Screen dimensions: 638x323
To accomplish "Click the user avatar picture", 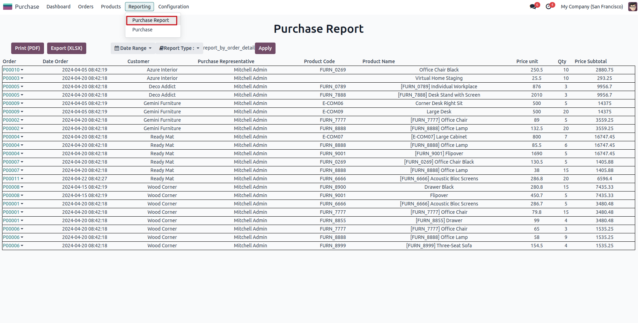I will click(632, 7).
